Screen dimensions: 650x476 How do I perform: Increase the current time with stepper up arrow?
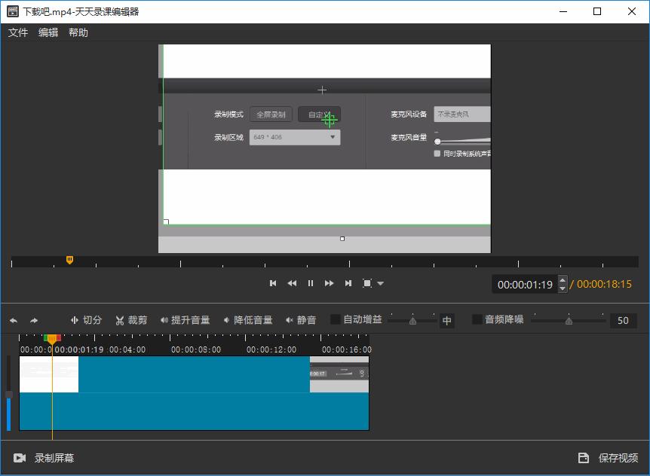(x=563, y=280)
